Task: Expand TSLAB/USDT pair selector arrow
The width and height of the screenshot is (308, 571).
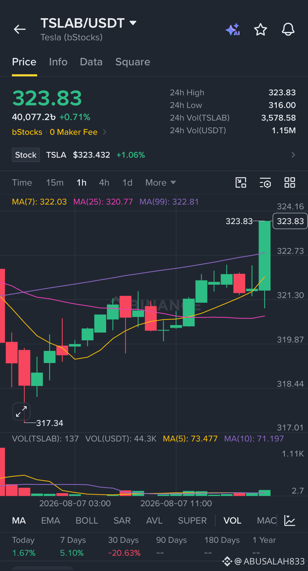Action: 133,23
